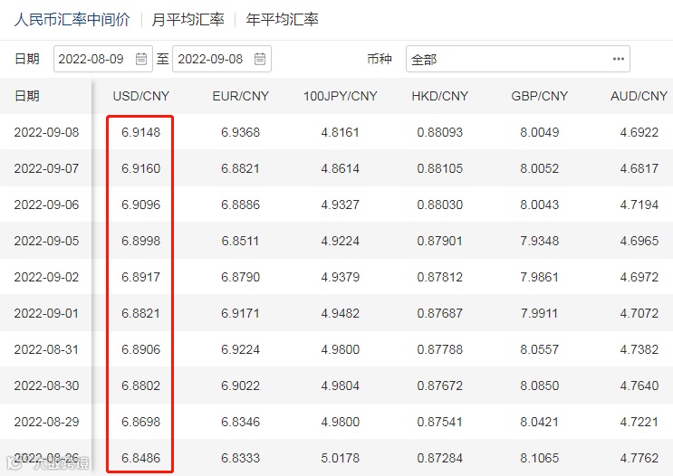Click the 100JPY/CNY column header
Screen dimensions: 673x476
tap(340, 96)
